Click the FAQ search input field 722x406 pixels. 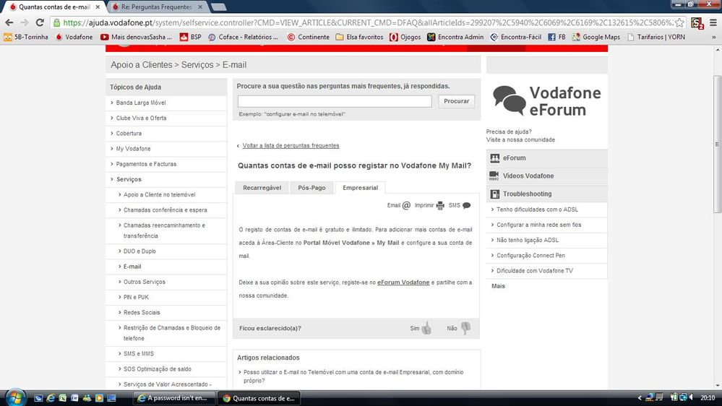[x=335, y=101]
